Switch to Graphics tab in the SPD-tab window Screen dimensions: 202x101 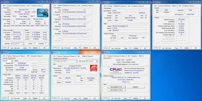pos(34,56)
